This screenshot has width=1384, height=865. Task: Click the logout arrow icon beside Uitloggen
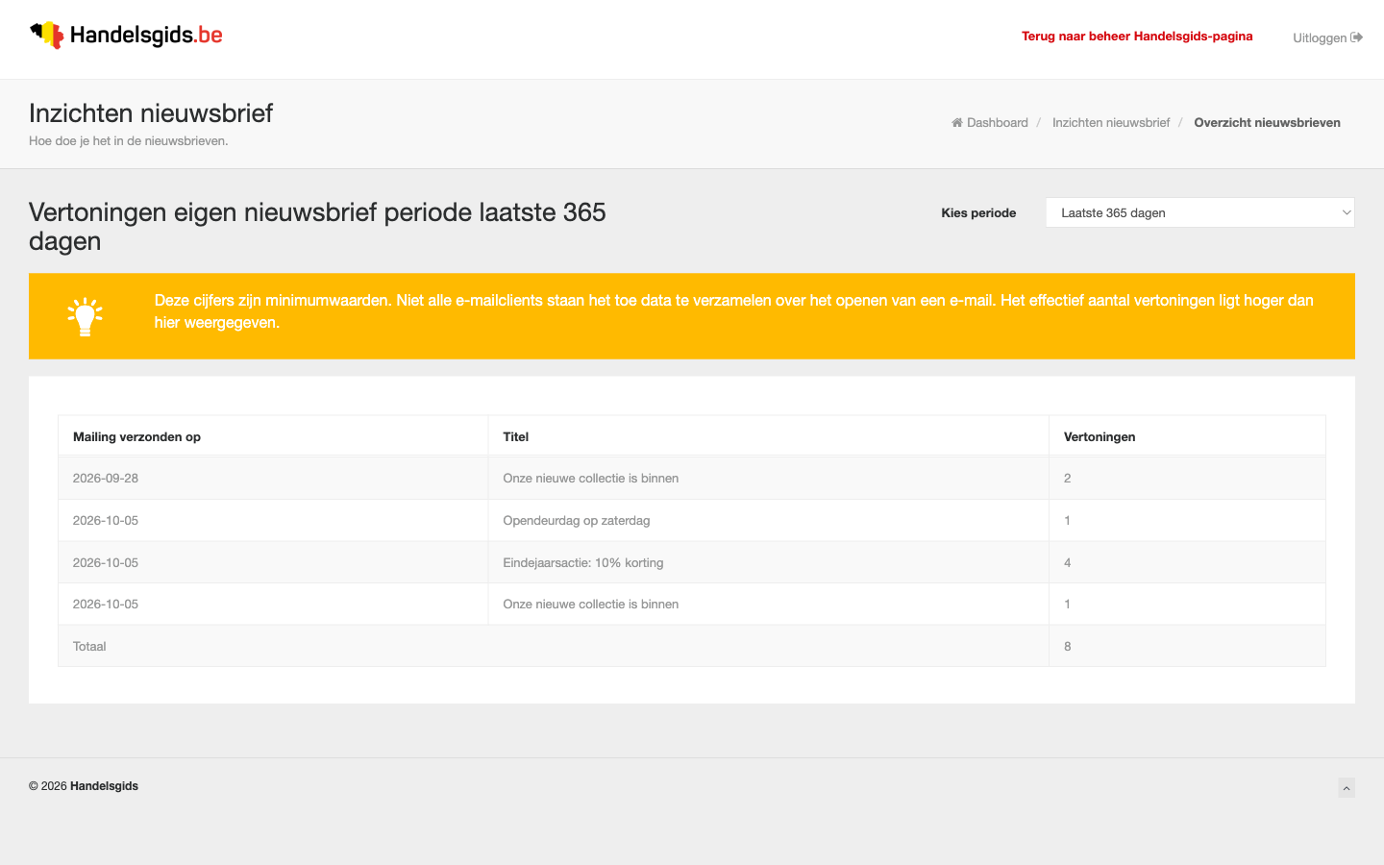click(1356, 37)
